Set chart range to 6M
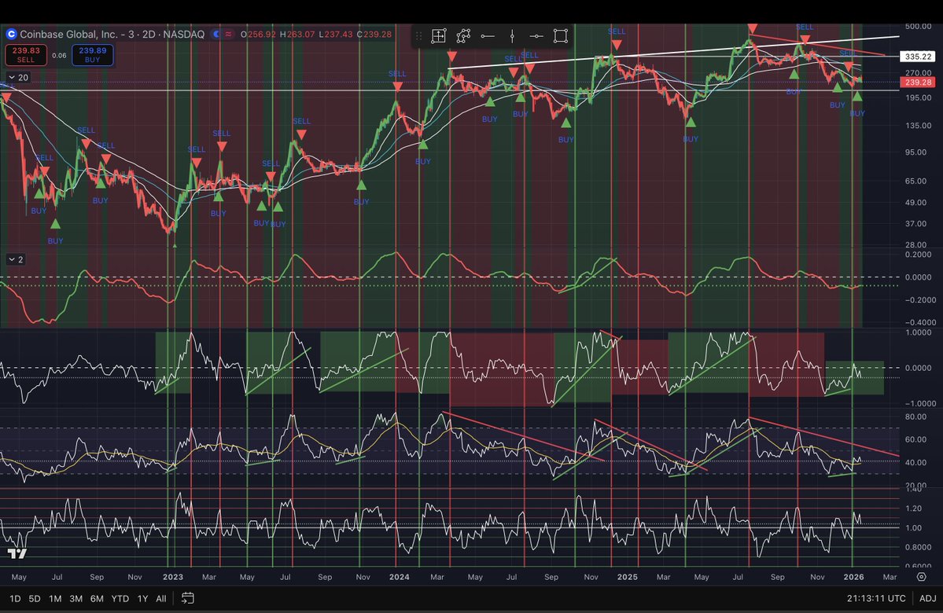This screenshot has height=613, width=943. coord(97,599)
